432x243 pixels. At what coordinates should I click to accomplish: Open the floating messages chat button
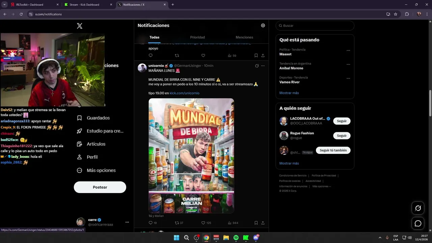pyautogui.click(x=418, y=223)
